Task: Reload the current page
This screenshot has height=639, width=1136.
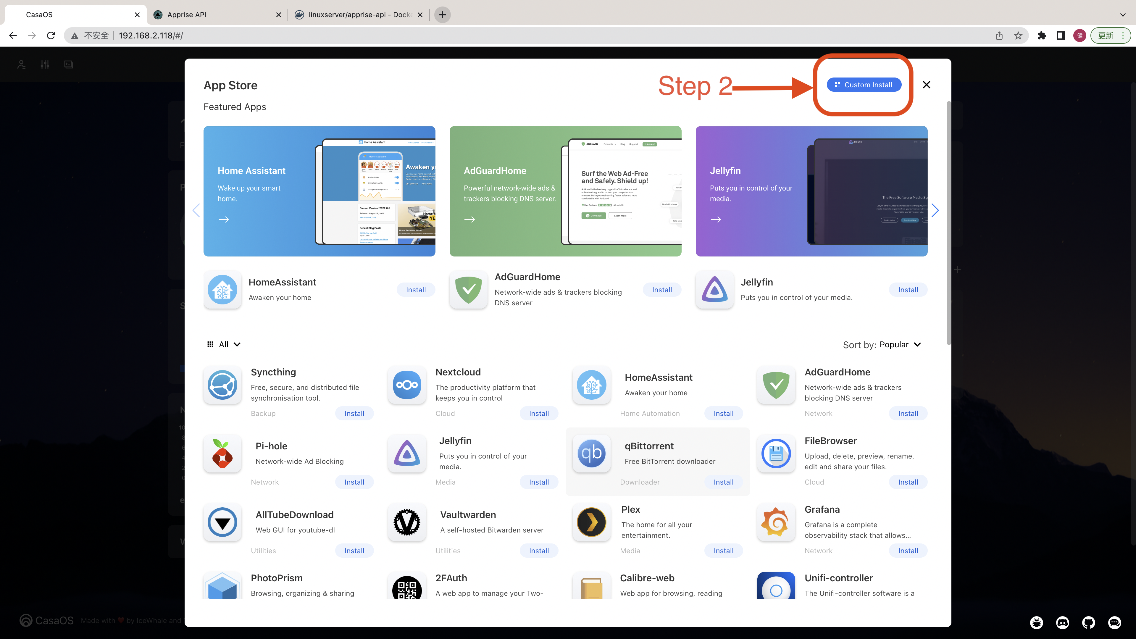Action: [51, 35]
